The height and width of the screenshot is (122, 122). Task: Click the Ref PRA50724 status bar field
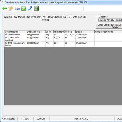82,119
